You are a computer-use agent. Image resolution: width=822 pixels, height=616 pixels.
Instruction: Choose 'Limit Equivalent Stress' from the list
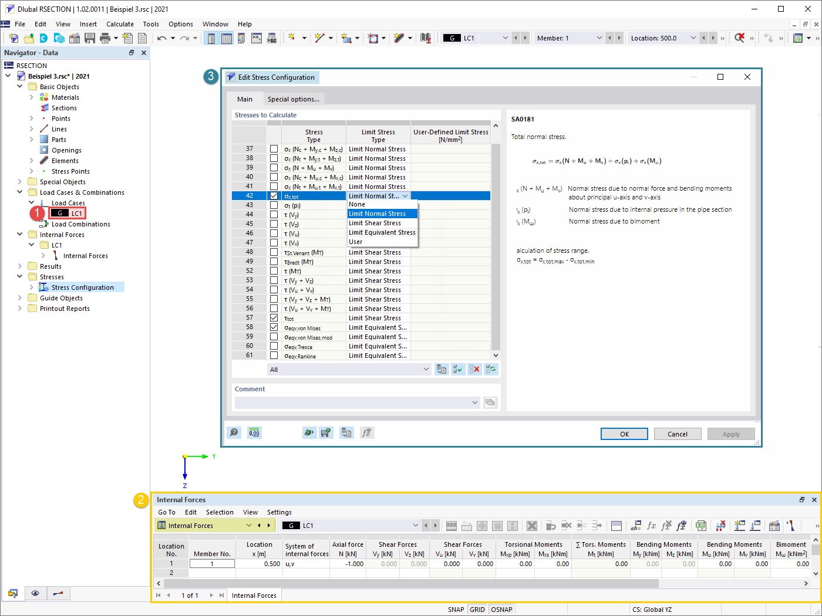pyautogui.click(x=382, y=232)
